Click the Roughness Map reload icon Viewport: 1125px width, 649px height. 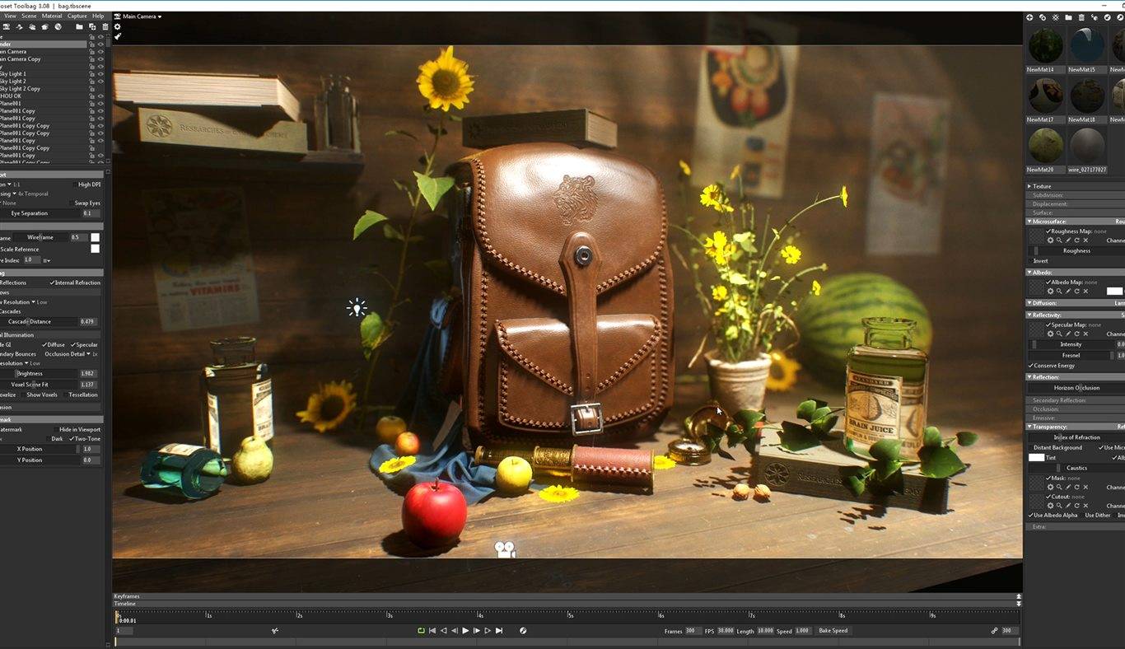1076,240
